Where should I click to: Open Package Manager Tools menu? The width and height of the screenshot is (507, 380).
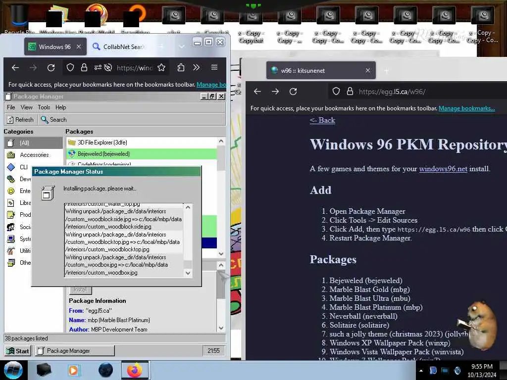[x=44, y=107]
